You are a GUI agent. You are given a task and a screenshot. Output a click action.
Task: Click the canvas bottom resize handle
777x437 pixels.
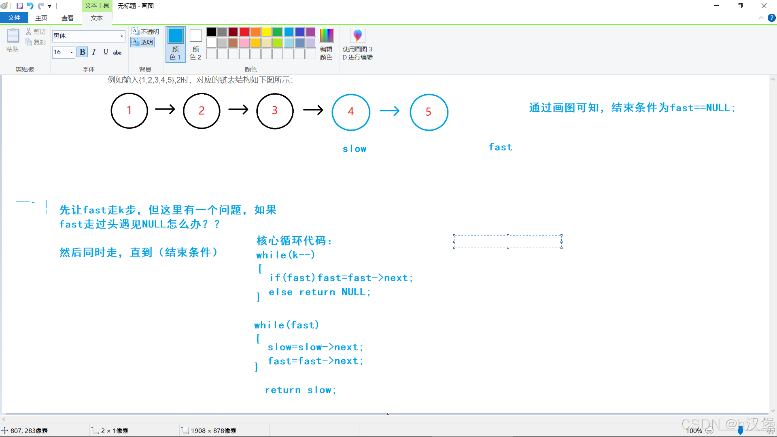pos(388,414)
